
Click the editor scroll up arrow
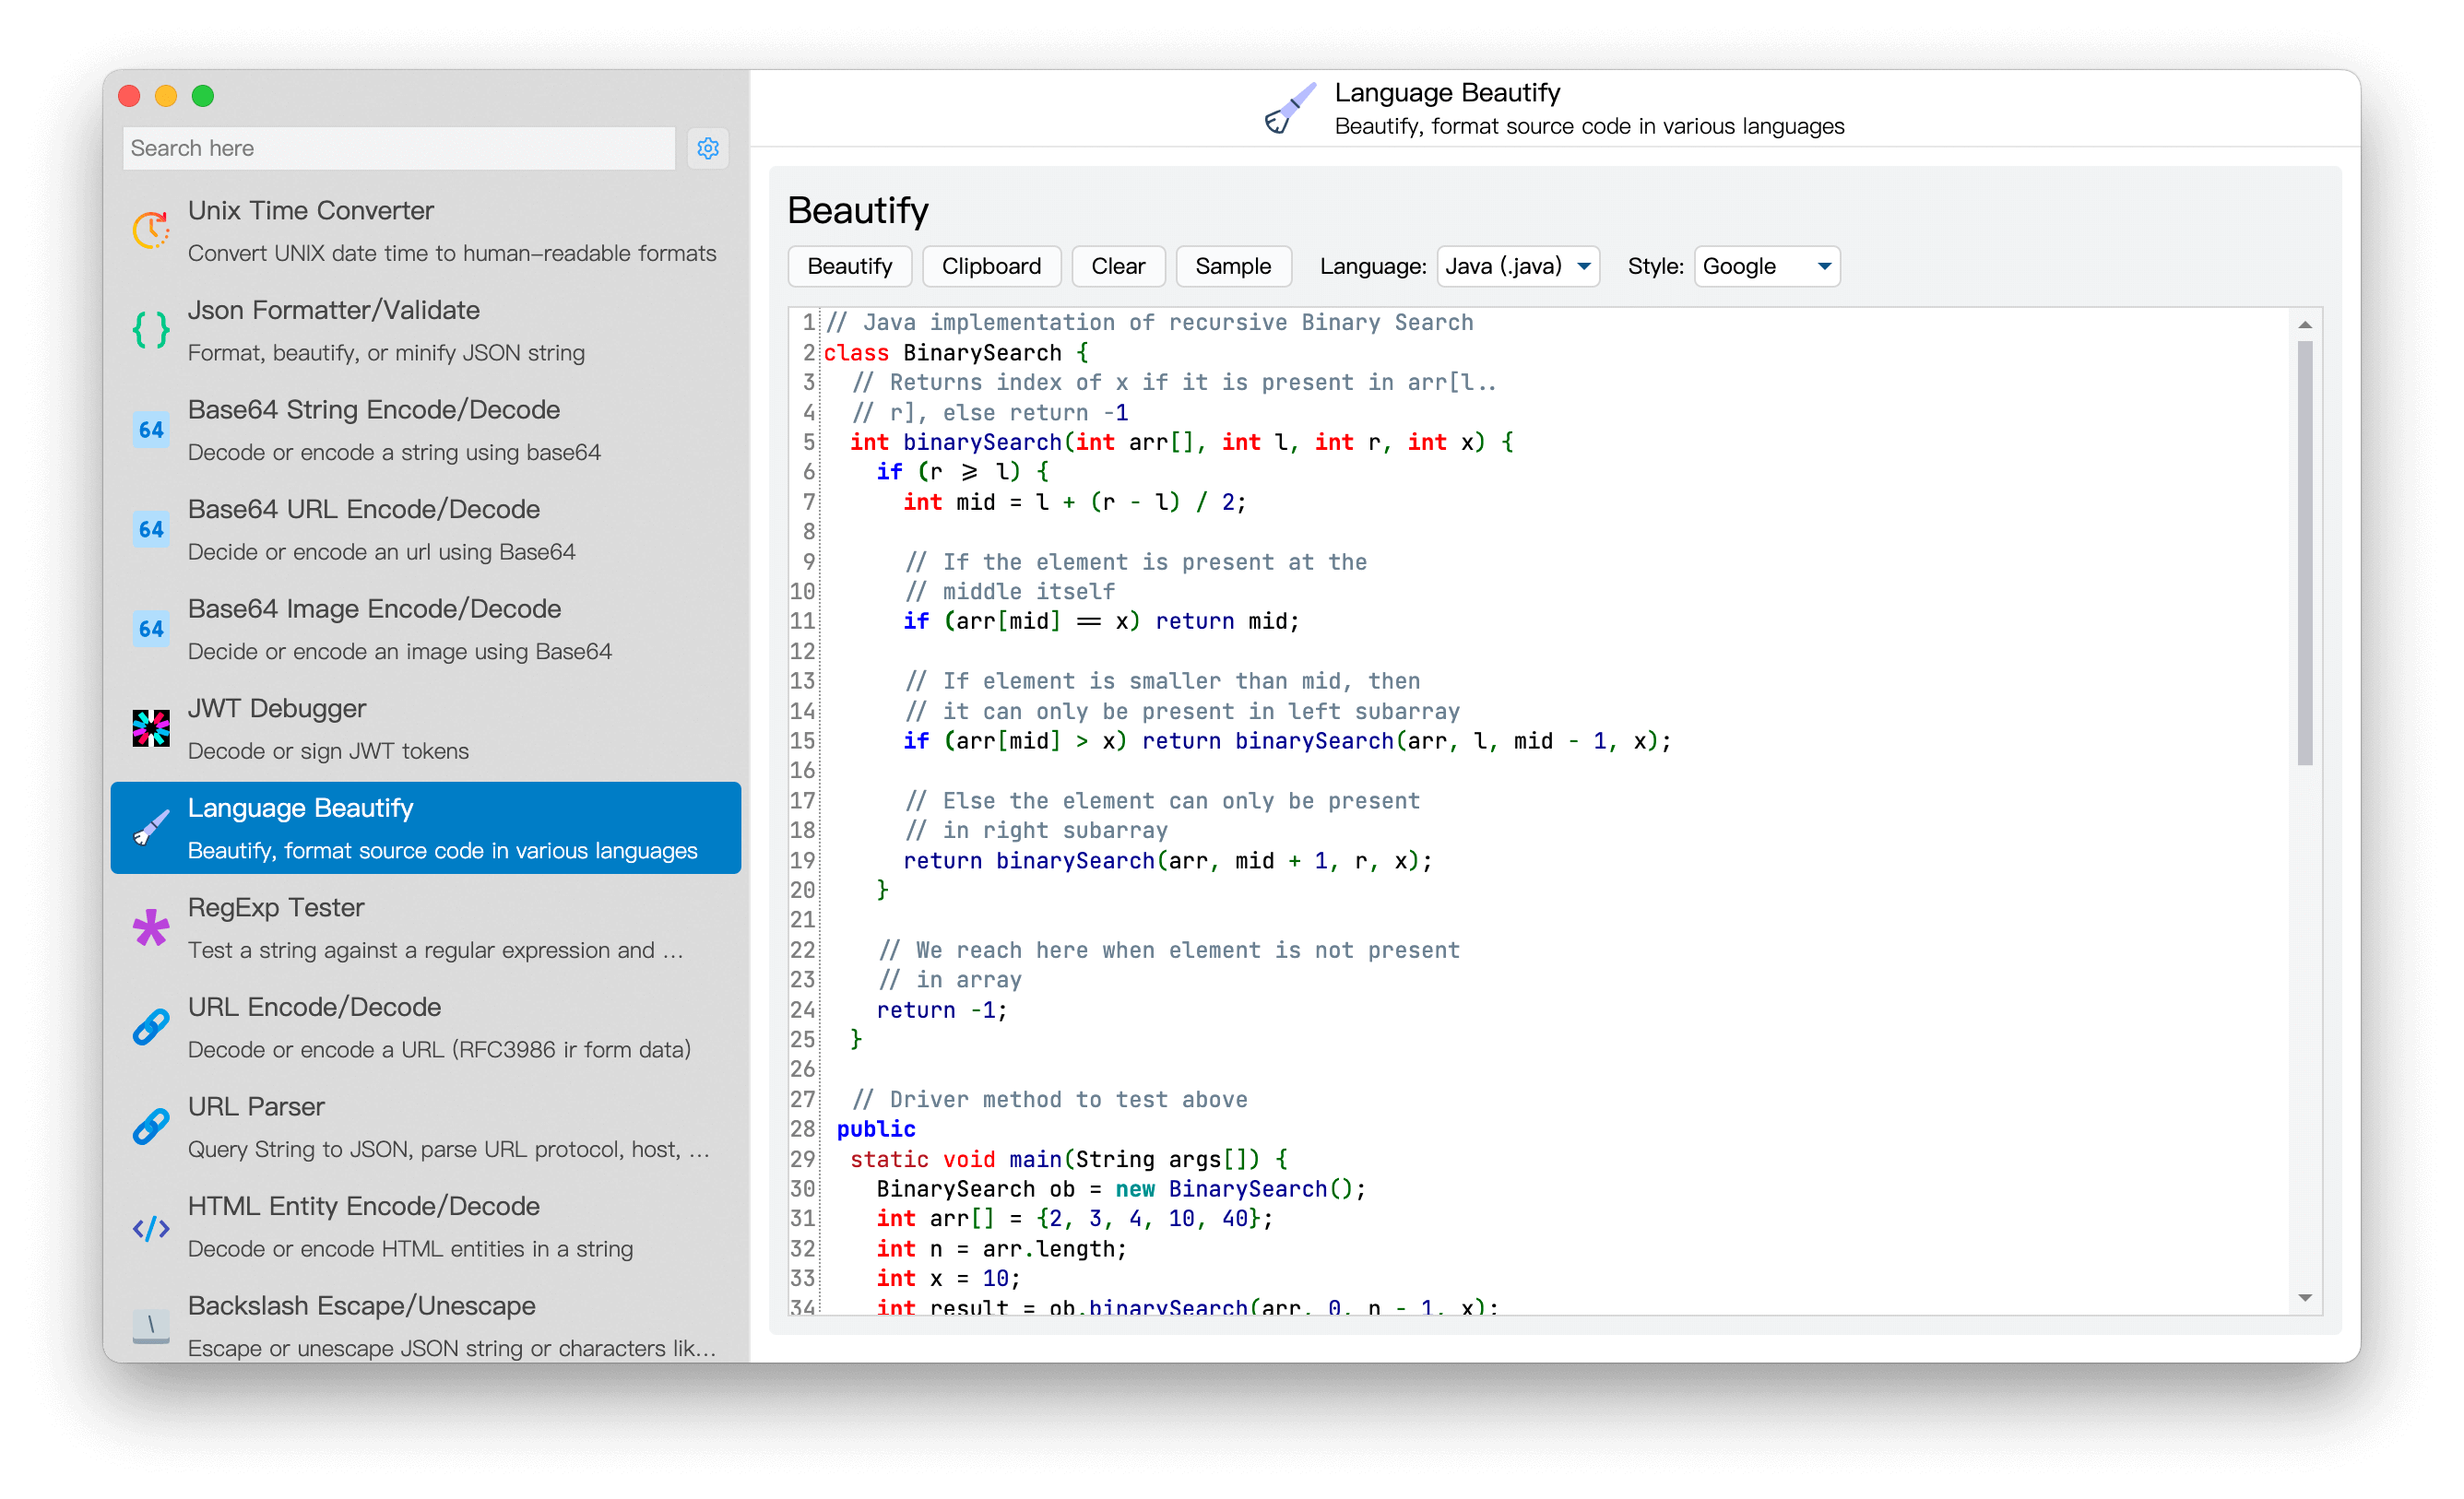(x=2305, y=325)
